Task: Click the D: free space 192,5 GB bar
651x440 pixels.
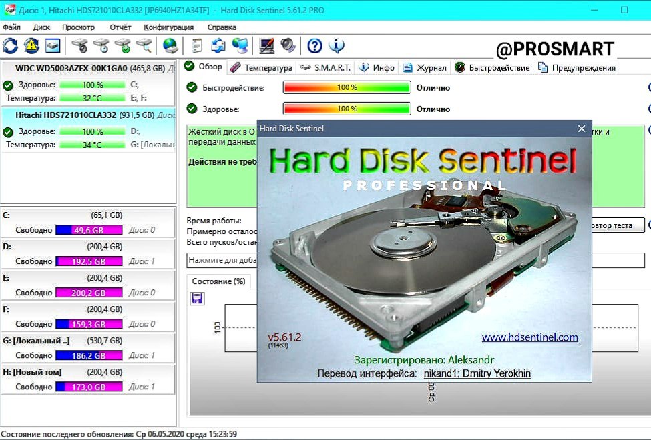Action: (x=89, y=262)
